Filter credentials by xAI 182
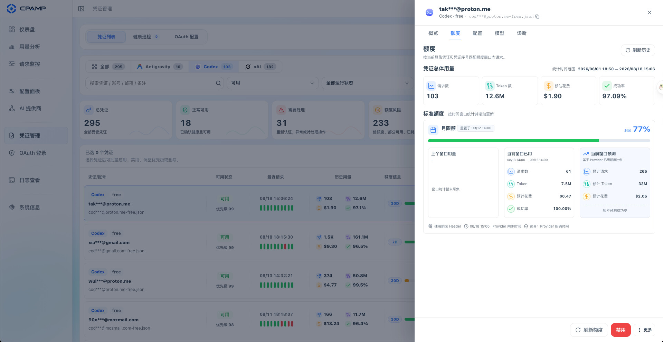Screen dimensions: 663x342 261,67
